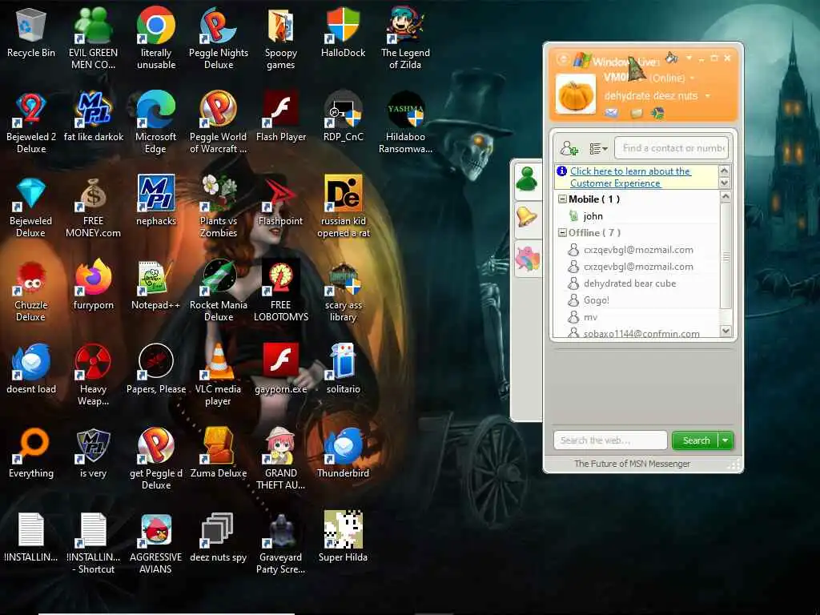
Task: Open Plants vs Zombies shortcut
Action: pos(219,207)
